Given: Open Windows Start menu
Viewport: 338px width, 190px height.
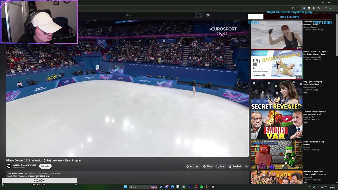Looking at the screenshot, I should [x=125, y=187].
